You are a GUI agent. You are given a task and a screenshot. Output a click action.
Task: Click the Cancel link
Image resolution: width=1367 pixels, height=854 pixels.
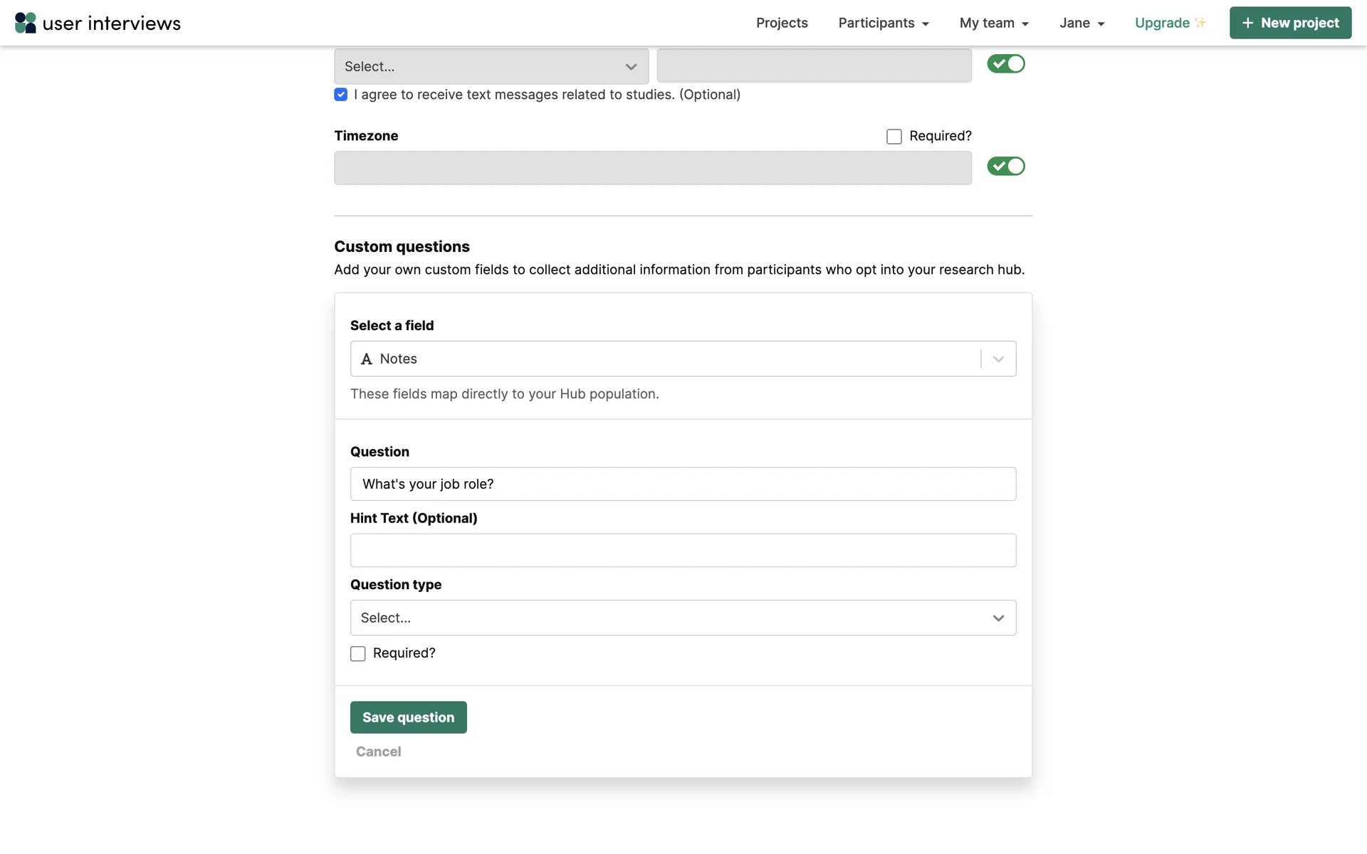click(378, 752)
